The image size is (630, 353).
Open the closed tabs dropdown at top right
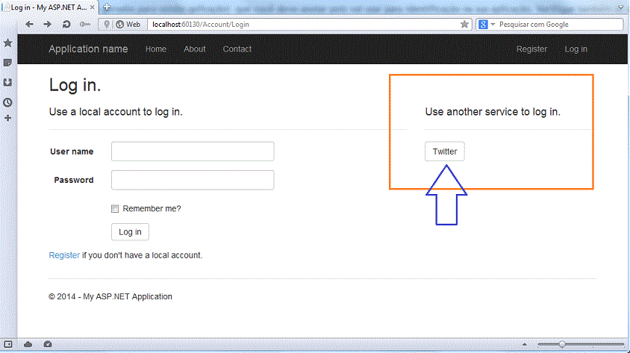[x=621, y=7]
